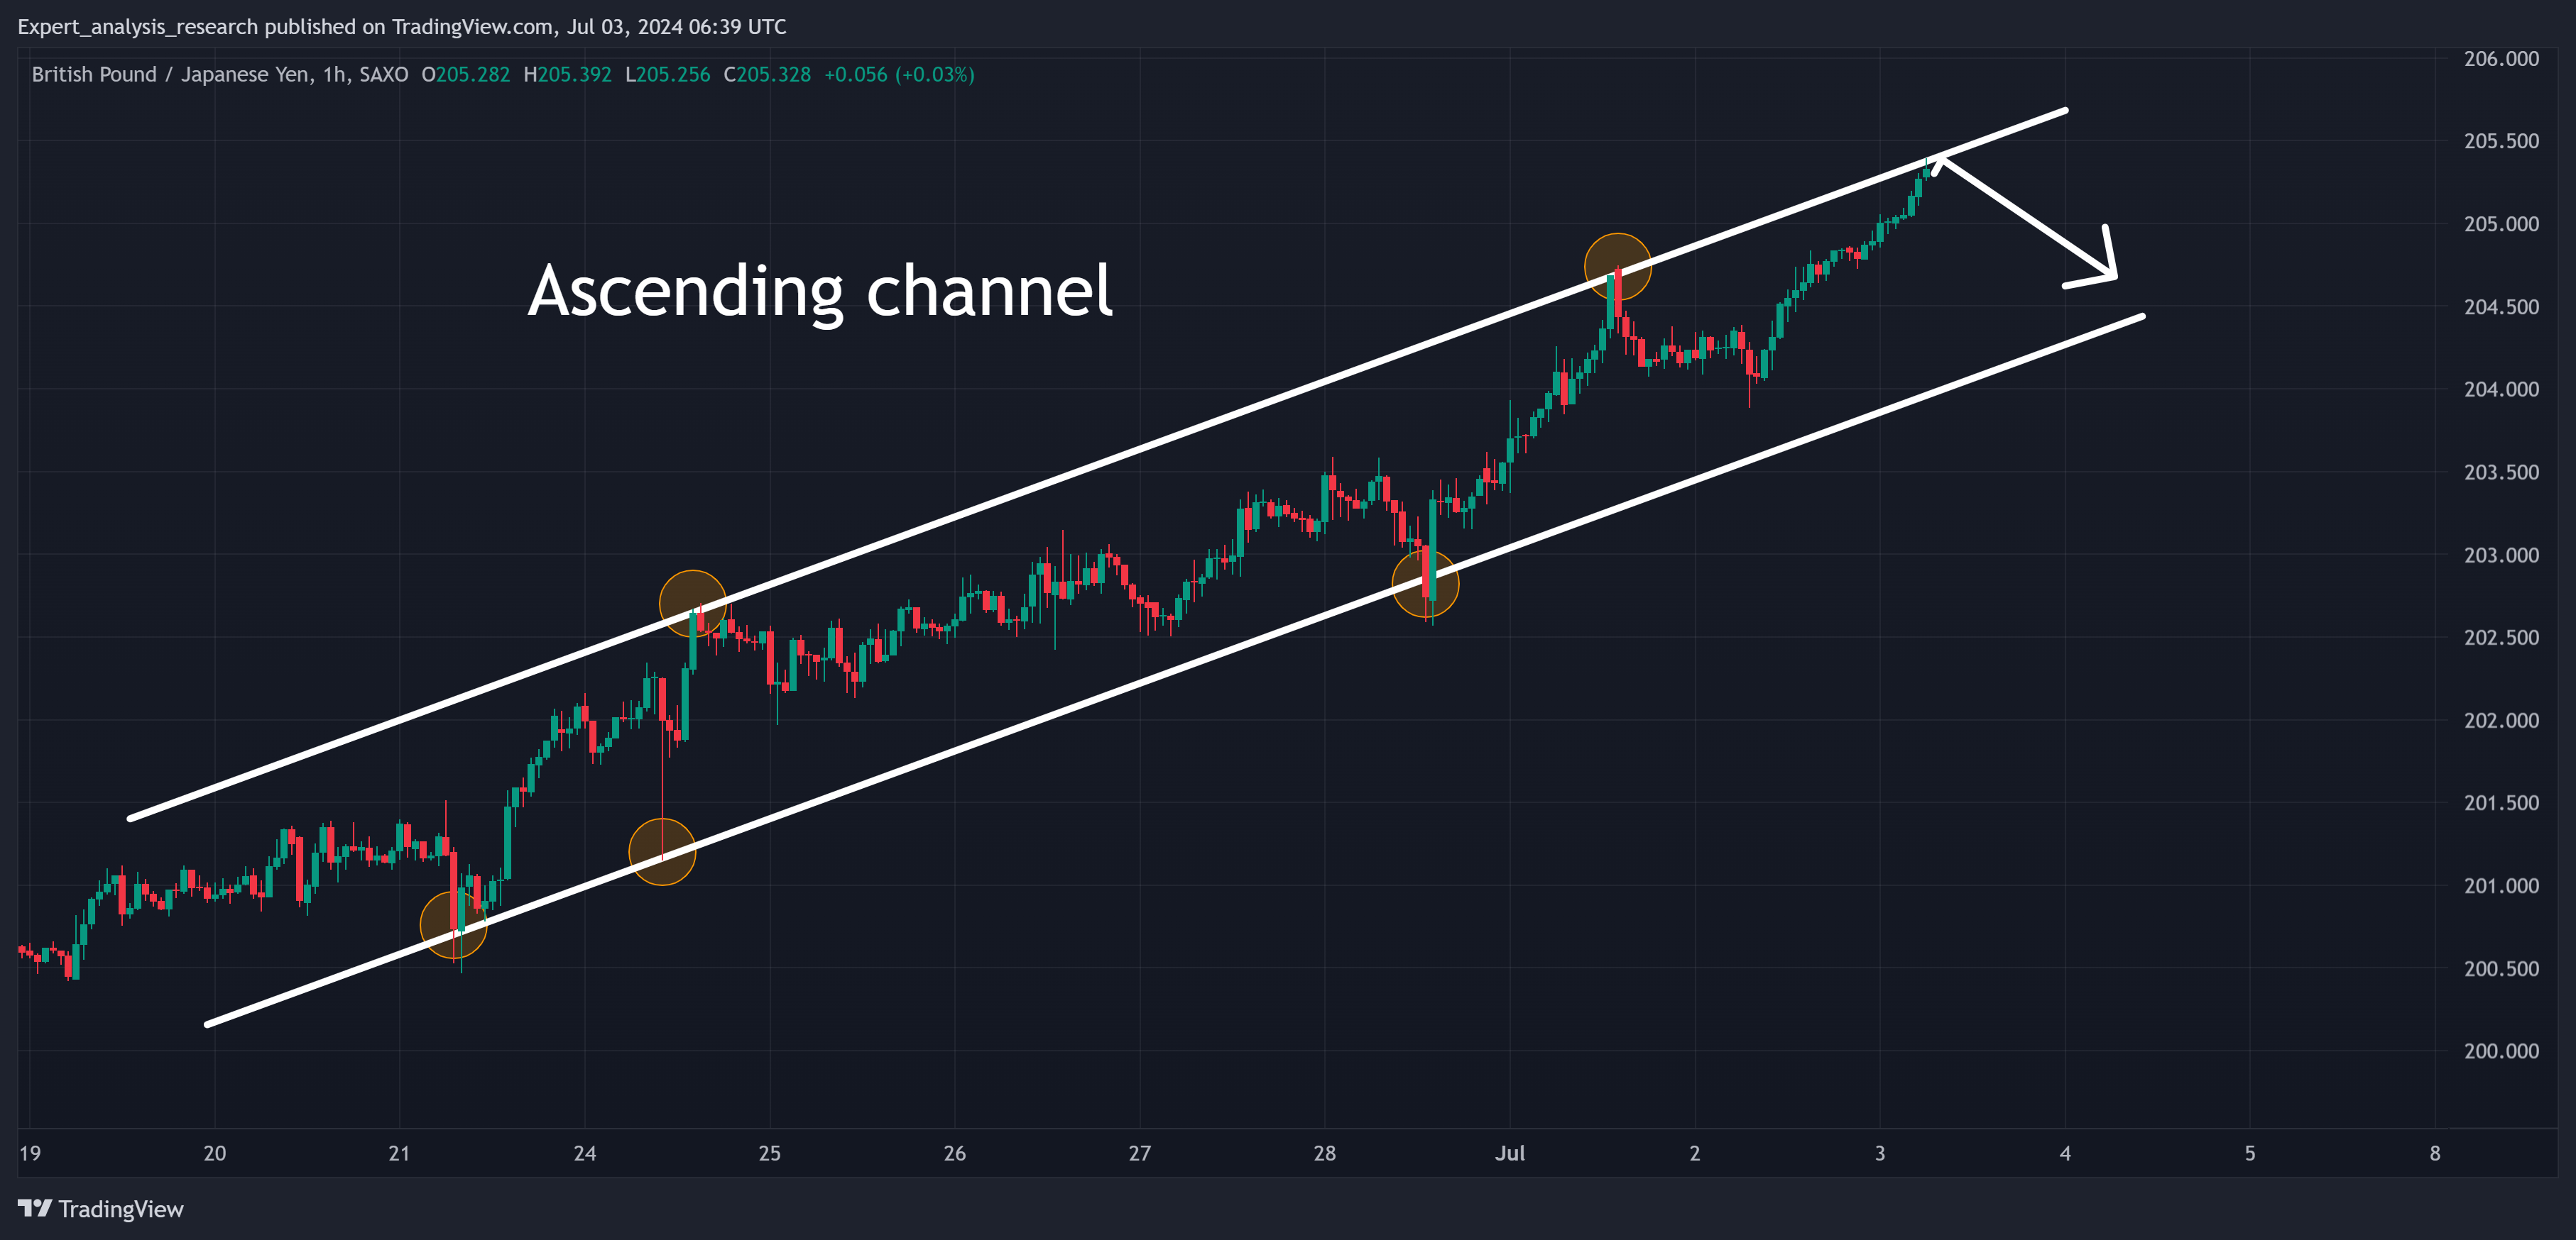Viewport: 2576px width, 1240px height.
Task: Click price label 201.000 on axis
Action: pyautogui.click(x=2501, y=886)
